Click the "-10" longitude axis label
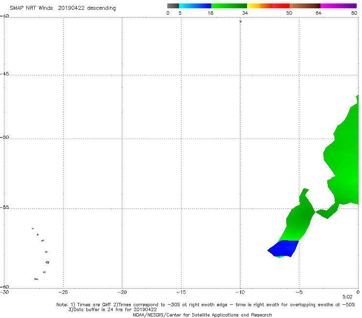Image resolution: width=362 pixels, height=318 pixels. tap(240, 292)
